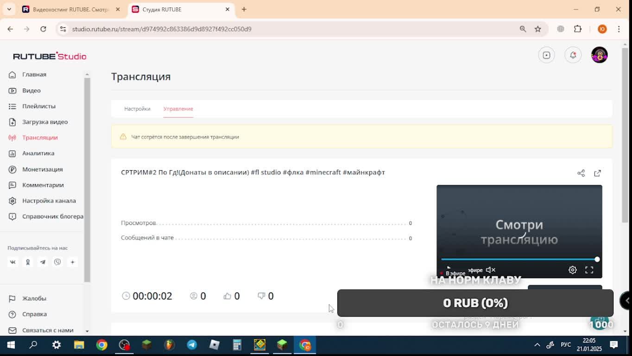Open the zoom magnifier in address bar
This screenshot has height=356, width=632.
point(523,29)
